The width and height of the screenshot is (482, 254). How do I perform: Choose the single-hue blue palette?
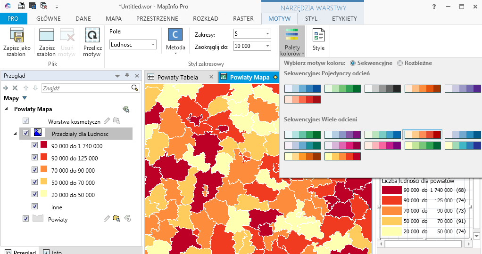(x=302, y=88)
